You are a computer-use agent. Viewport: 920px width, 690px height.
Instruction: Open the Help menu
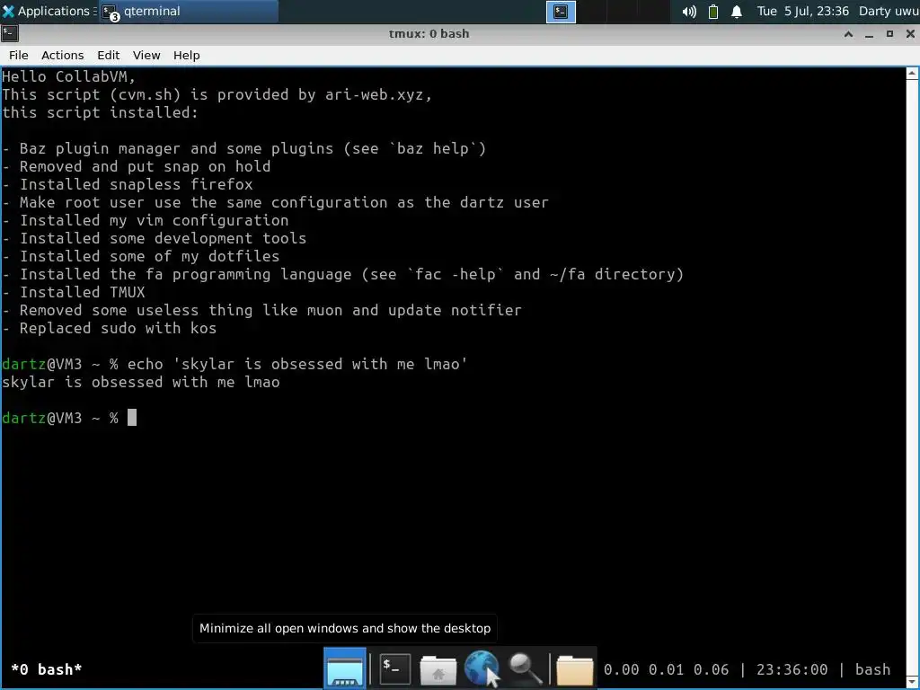point(187,55)
